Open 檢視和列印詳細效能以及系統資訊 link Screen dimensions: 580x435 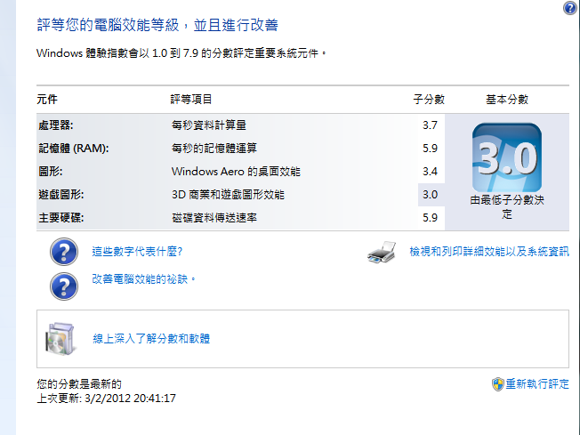click(488, 253)
